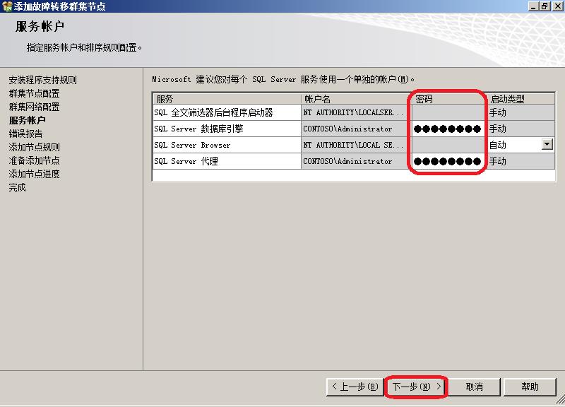
Task: Select the 错误报告 step
Action: (x=25, y=134)
